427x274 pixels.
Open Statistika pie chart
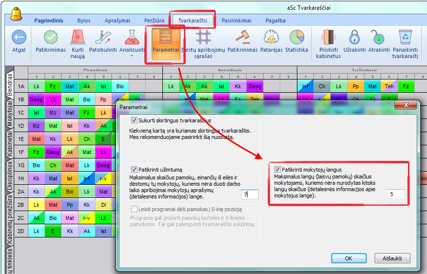[296, 38]
